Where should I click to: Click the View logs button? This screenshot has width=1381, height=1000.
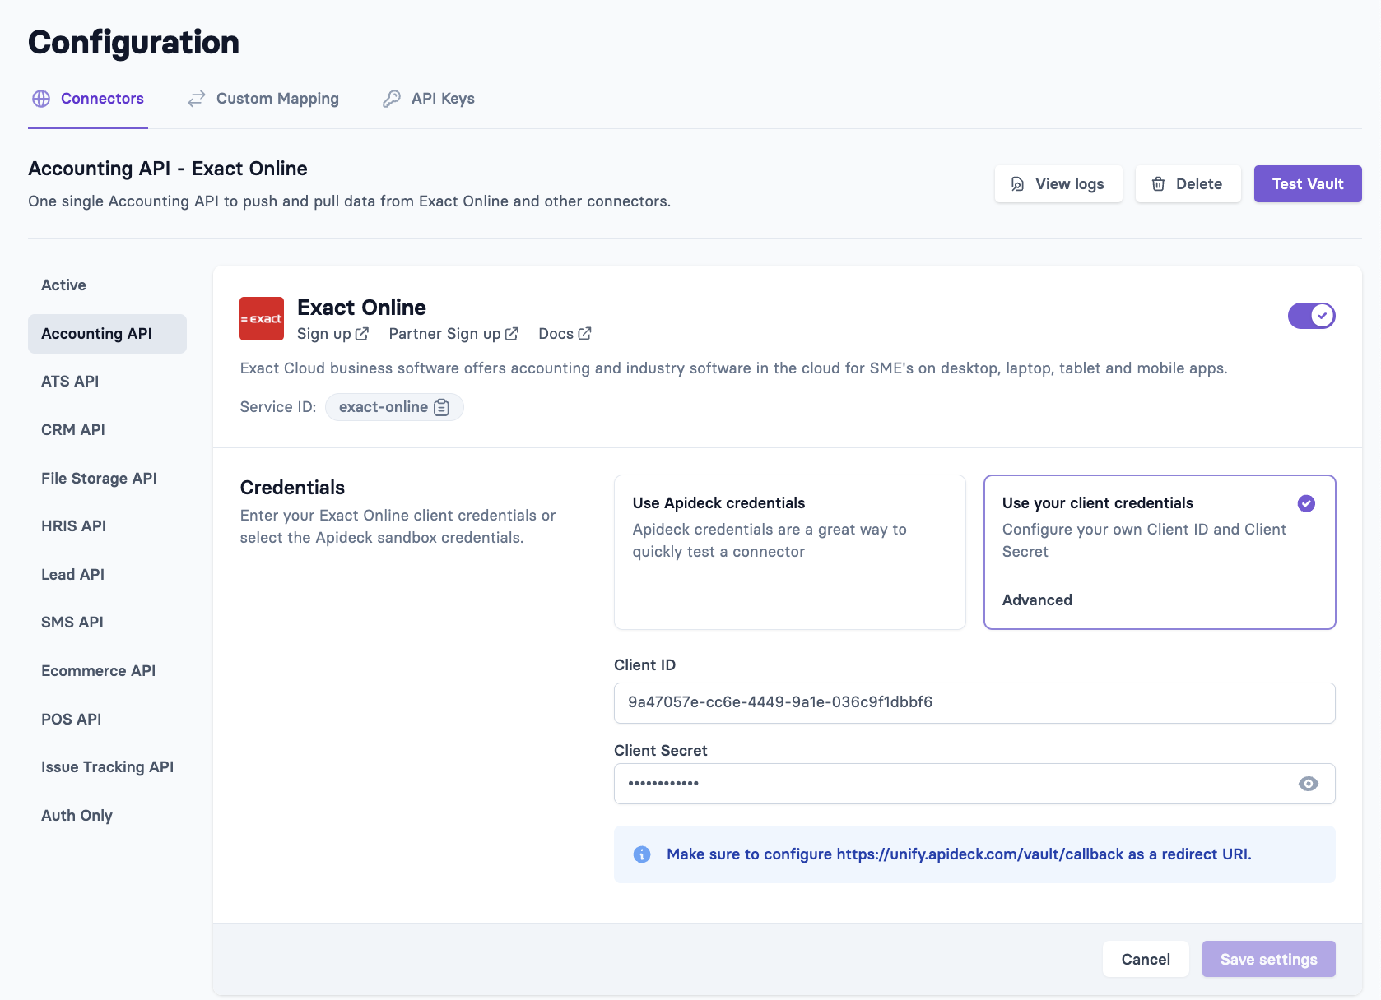pyautogui.click(x=1058, y=184)
